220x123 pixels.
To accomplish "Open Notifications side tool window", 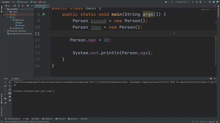I will (218, 11).
